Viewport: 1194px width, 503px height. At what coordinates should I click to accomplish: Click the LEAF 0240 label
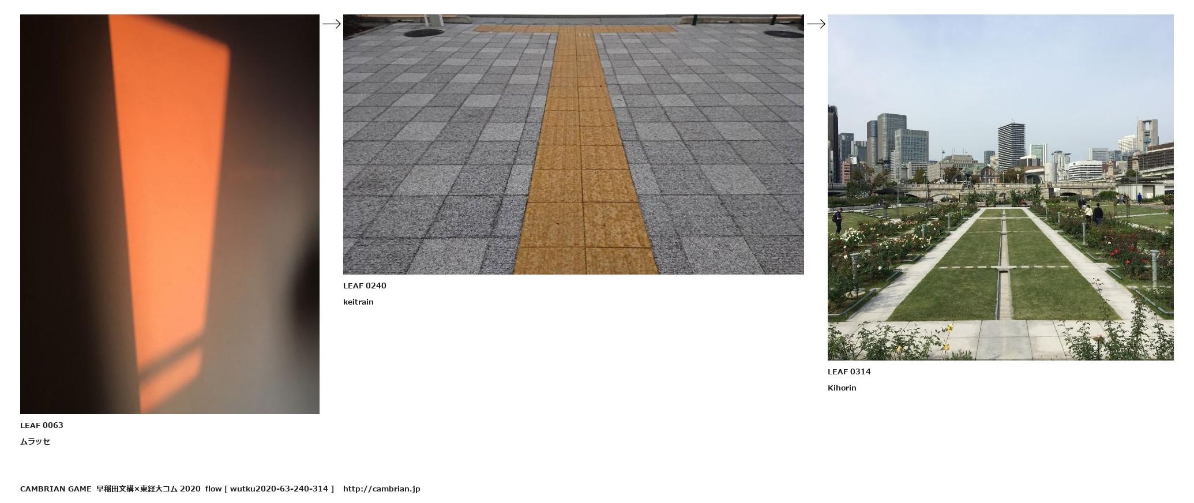[x=365, y=286]
